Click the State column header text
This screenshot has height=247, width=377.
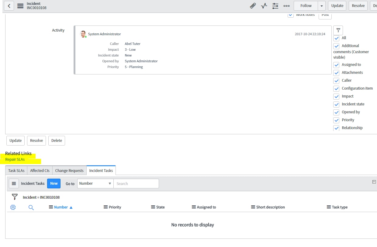click(x=161, y=207)
